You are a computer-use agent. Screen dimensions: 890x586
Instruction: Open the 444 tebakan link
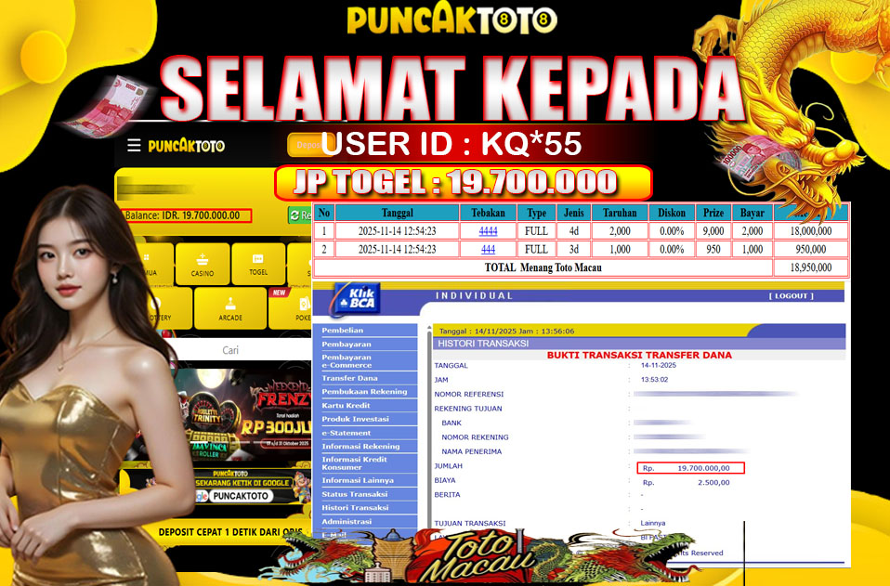pos(488,249)
